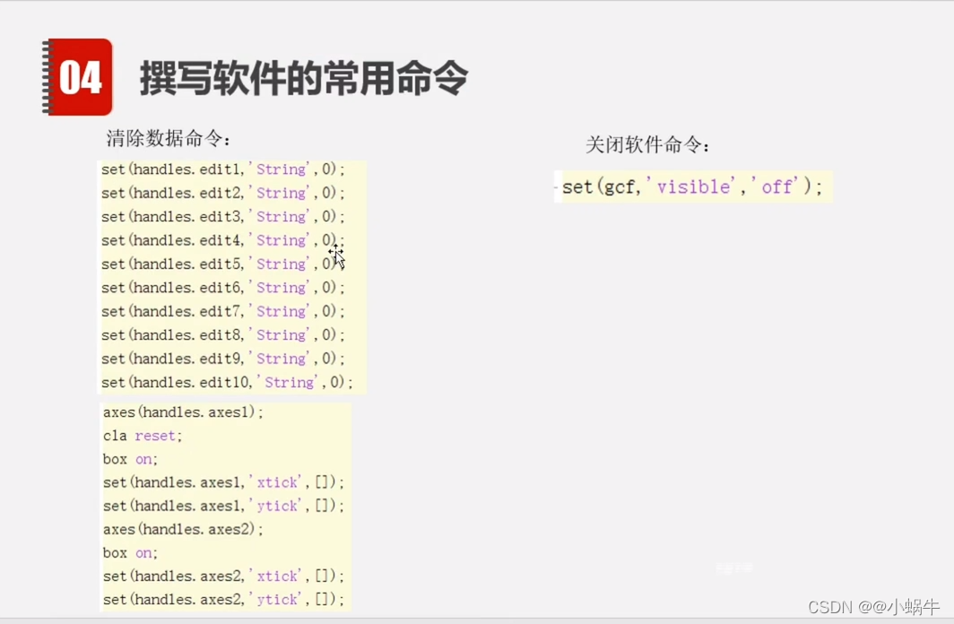Select the highlighted 'String' keyword in edit2 line
The width and height of the screenshot is (954, 624).
(282, 192)
